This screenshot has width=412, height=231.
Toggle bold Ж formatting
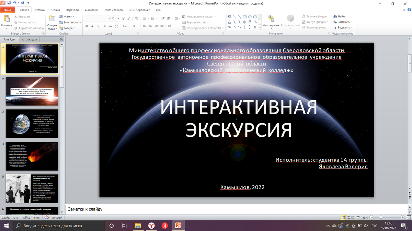tap(87, 26)
